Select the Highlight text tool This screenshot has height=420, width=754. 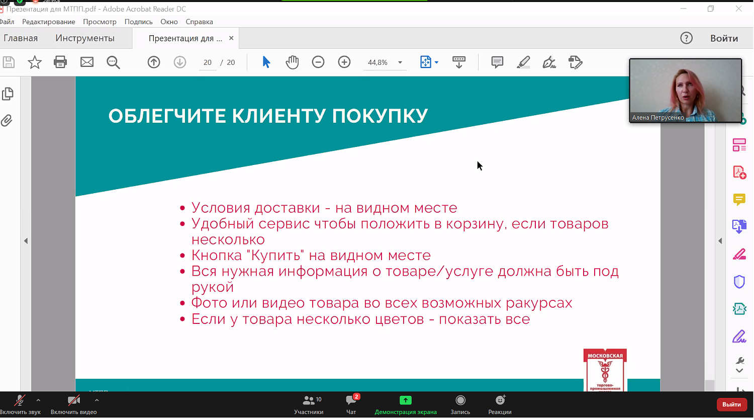pos(523,62)
